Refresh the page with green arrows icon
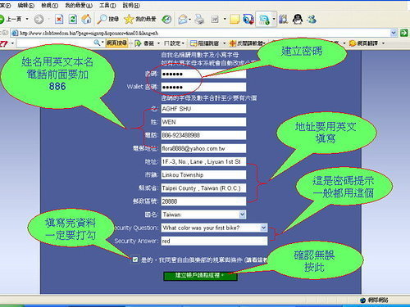The image size is (410, 307). coord(73,19)
